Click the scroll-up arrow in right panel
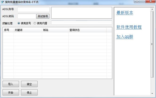This screenshot has width=156, height=98. 152,9
